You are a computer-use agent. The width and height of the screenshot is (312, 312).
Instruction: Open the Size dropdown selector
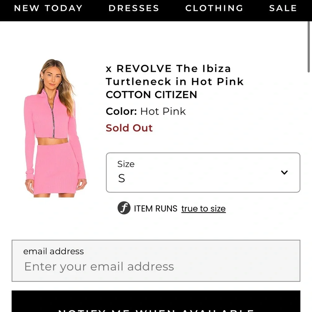click(x=203, y=172)
